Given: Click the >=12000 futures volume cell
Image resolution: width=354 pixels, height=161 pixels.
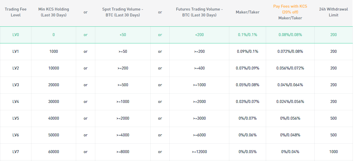Looking at the screenshot, I should [x=199, y=152].
